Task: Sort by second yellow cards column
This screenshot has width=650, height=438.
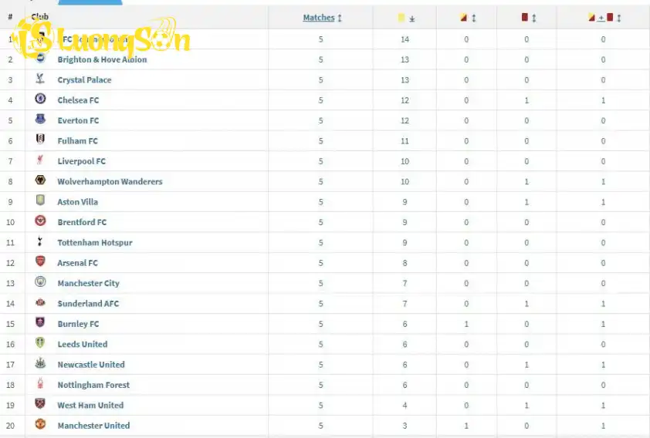Action: click(x=466, y=18)
